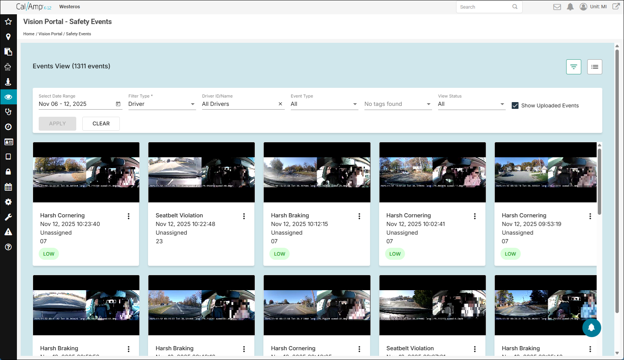Viewport: 624px width, 360px height.
Task: Expand the Filter Type Driver dropdown
Action: click(x=162, y=104)
